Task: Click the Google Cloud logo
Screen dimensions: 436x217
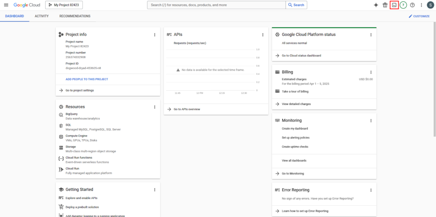Action: [27, 5]
